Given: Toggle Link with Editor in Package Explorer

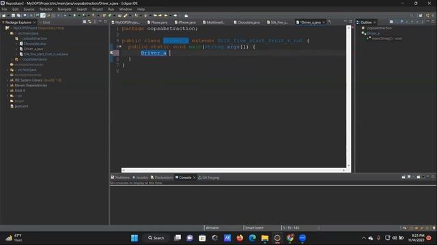Looking at the screenshot, I should tap(89, 22).
